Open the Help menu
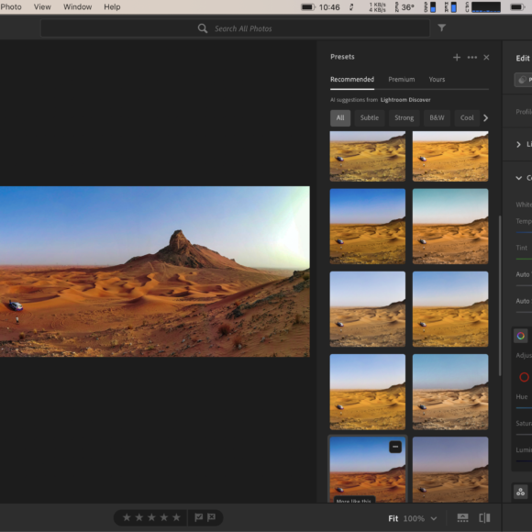 112,6
